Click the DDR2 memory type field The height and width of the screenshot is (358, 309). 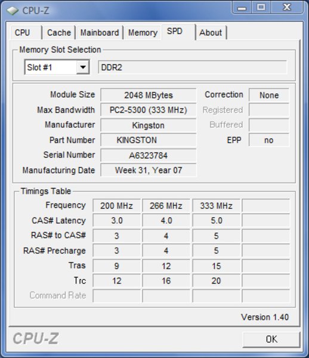[x=193, y=67]
